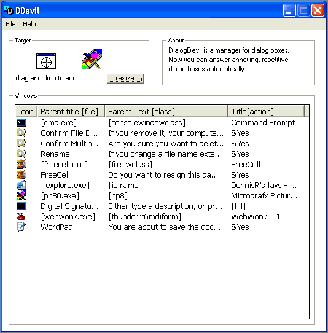Image resolution: width=328 pixels, height=333 pixels.
Task: Open the Help menu
Action: point(29,24)
